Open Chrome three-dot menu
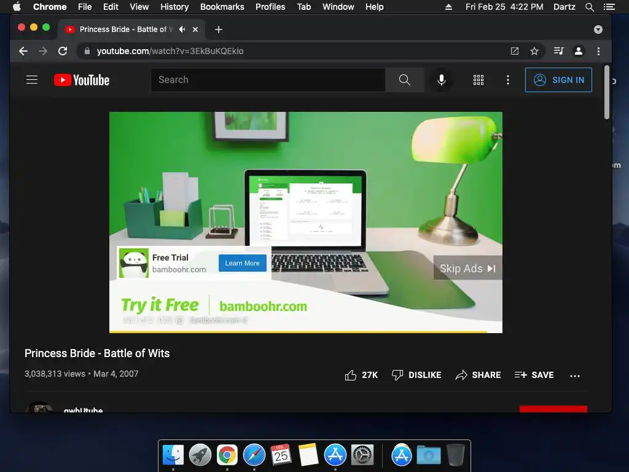Screen dimensions: 629x472 (x=598, y=51)
